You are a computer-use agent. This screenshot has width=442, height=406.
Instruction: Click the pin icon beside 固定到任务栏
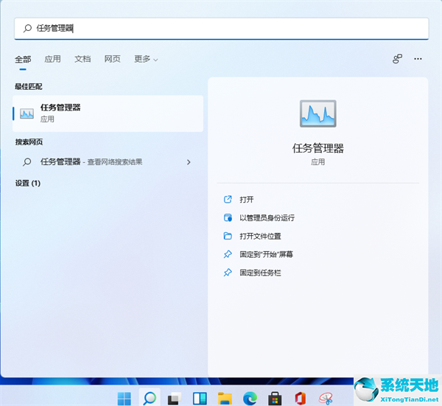(x=228, y=273)
